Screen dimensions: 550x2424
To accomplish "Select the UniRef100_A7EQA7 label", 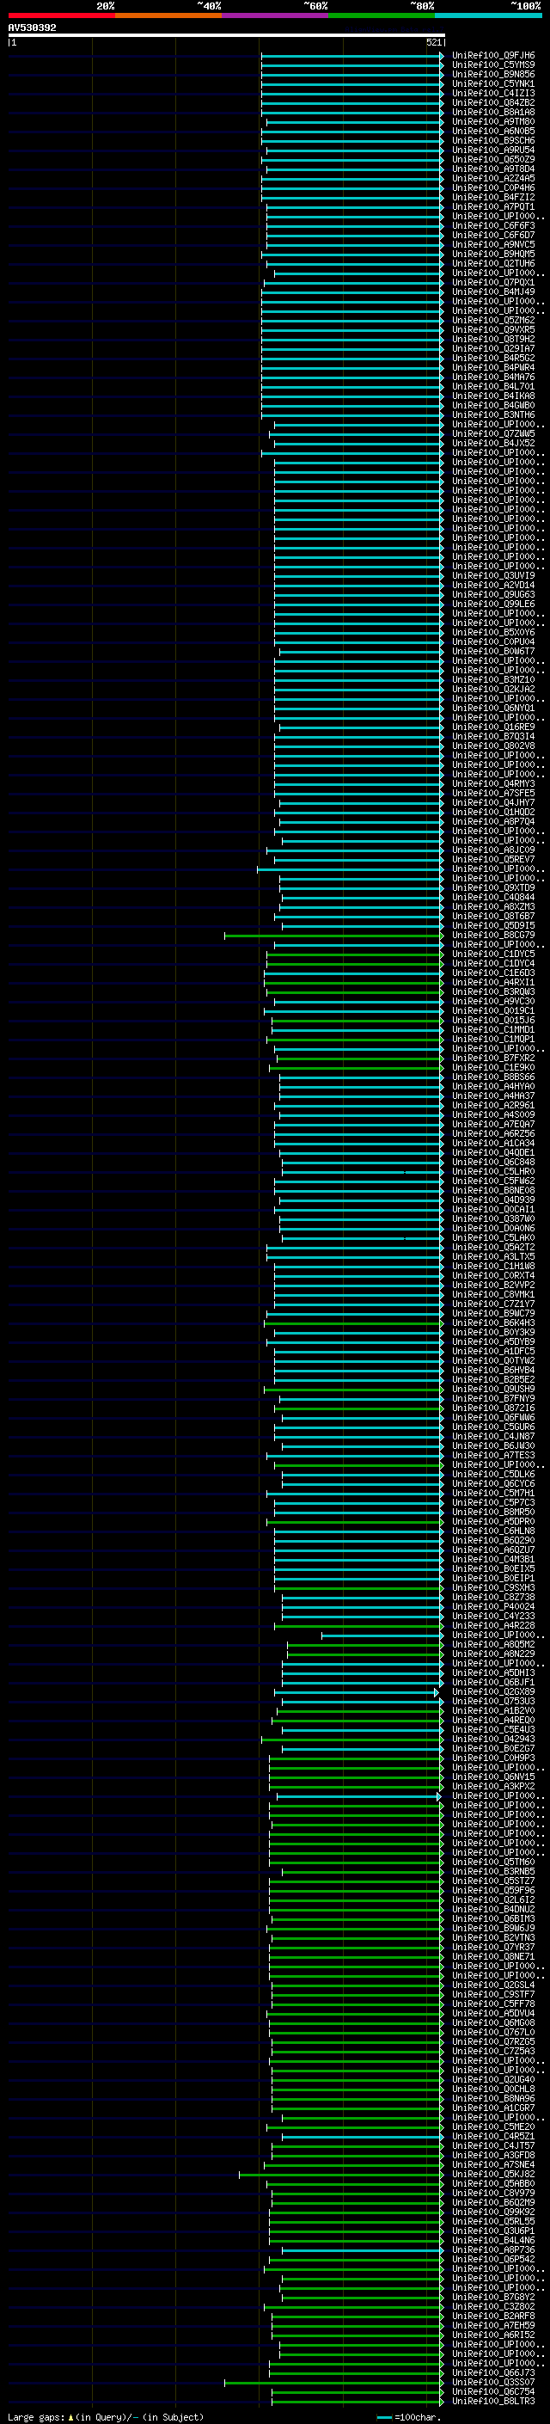I will coord(492,1125).
